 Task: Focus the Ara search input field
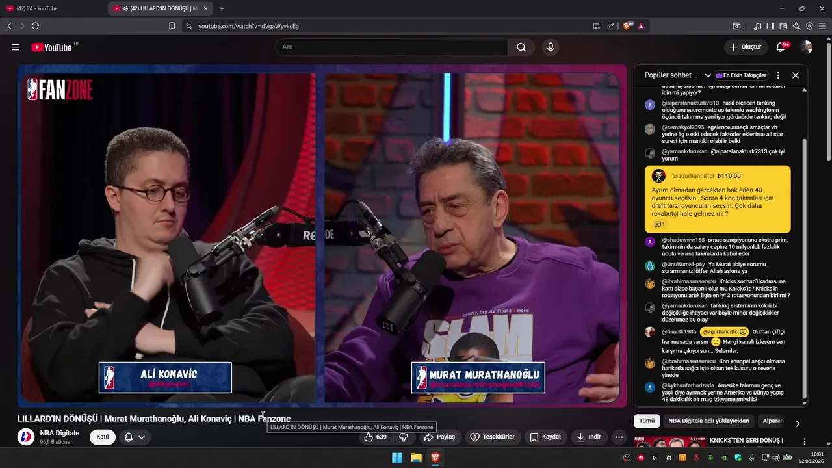(x=391, y=47)
